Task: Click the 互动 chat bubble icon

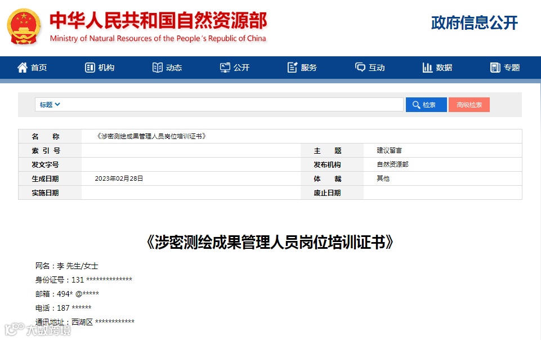Action: click(x=360, y=67)
